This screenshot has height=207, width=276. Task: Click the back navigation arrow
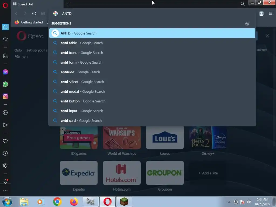tap(16, 13)
